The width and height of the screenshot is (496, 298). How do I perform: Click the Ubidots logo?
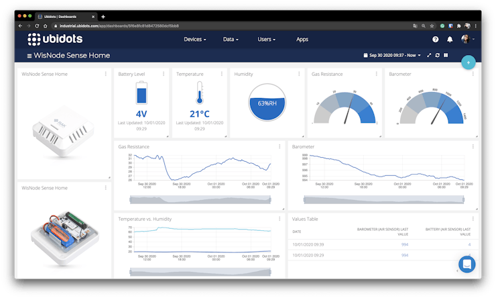click(55, 39)
